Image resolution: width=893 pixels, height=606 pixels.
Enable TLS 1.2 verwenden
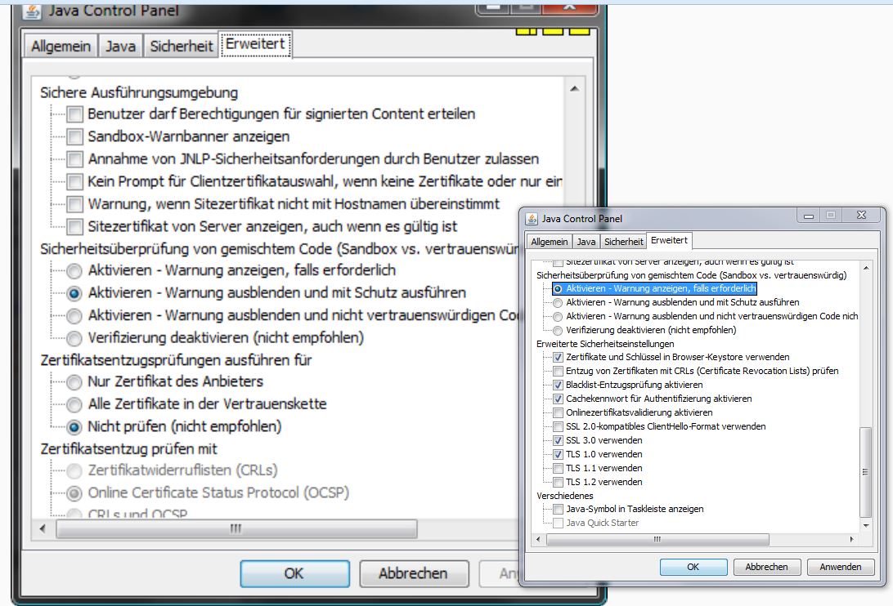pos(558,483)
